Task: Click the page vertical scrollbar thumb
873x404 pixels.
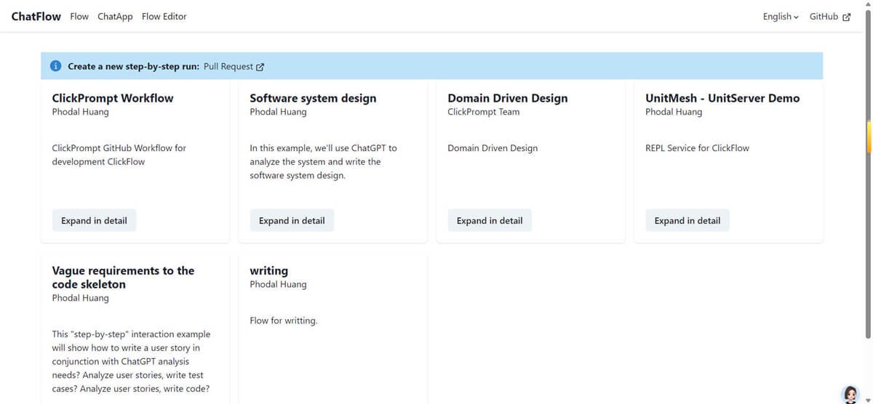Action: coord(868,137)
